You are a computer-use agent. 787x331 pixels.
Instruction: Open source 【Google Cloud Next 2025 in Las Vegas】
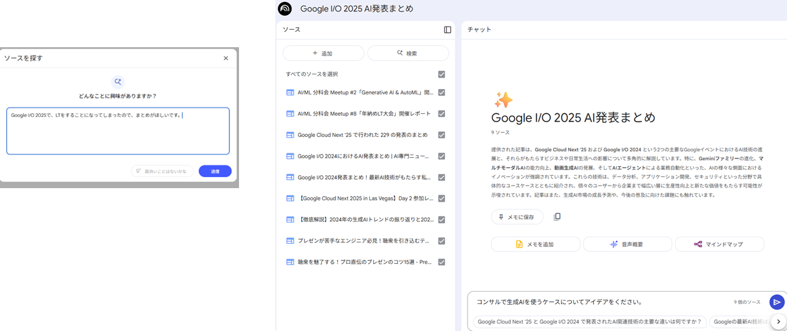point(365,198)
